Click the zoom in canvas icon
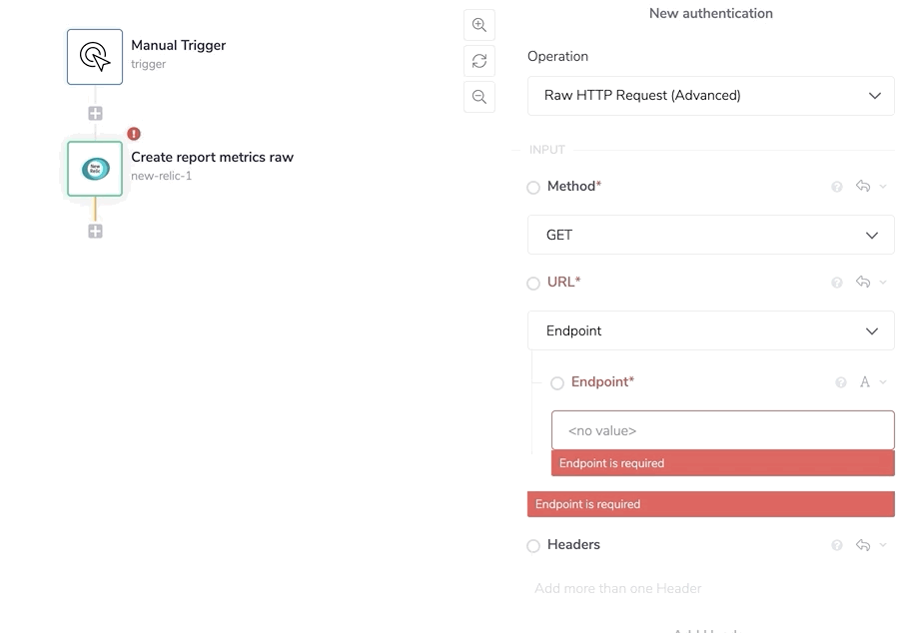911x633 pixels. 479,25
